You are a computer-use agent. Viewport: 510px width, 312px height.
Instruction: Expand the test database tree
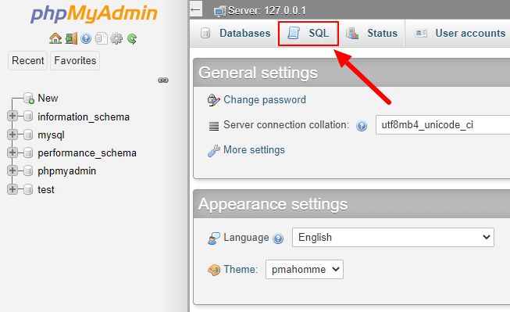point(12,189)
